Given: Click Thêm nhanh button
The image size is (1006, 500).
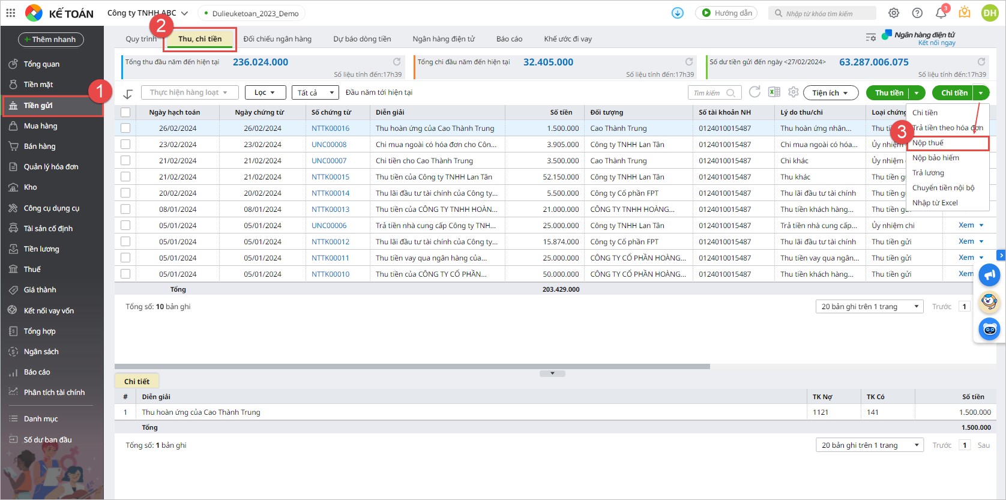Looking at the screenshot, I should click(51, 40).
